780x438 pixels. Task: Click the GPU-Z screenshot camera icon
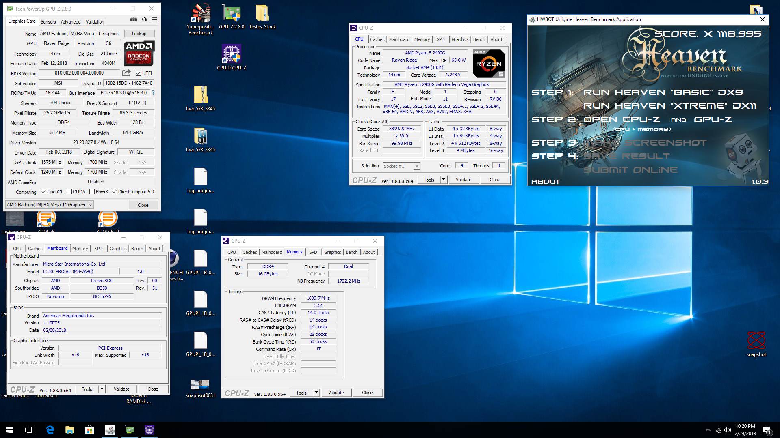pyautogui.click(x=133, y=19)
